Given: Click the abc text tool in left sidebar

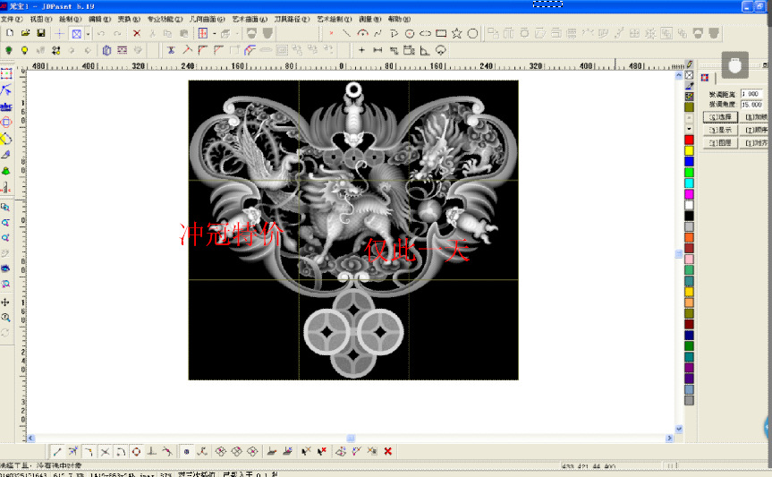Looking at the screenshot, I should [x=6, y=106].
